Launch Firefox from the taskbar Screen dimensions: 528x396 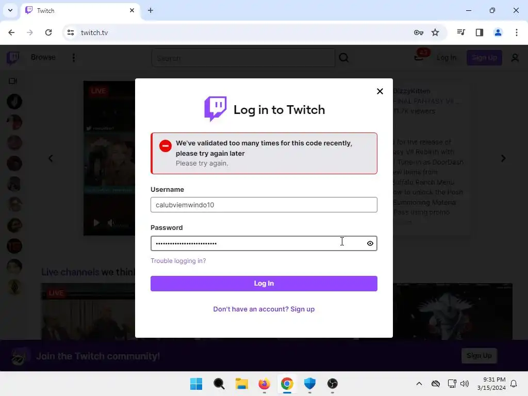(265, 384)
